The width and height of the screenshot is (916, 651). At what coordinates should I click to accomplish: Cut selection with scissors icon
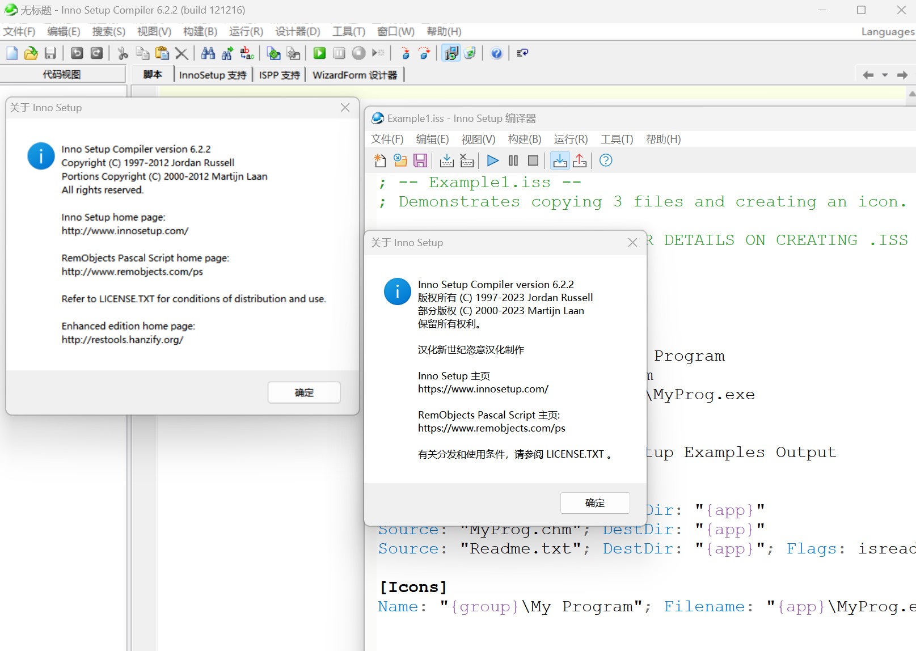pyautogui.click(x=123, y=53)
